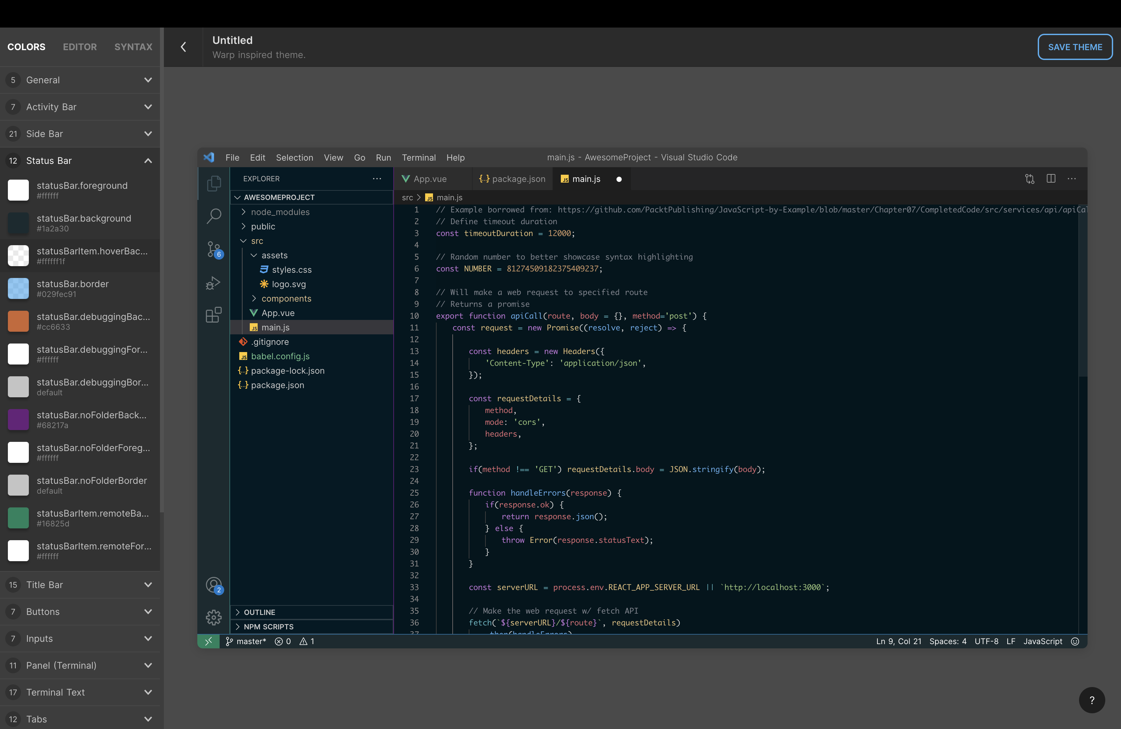Click the back arrow beside Untitled title
The height and width of the screenshot is (729, 1121).
183,47
